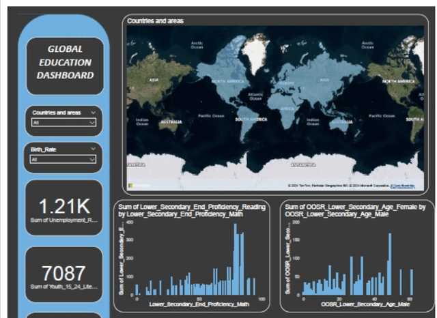The height and width of the screenshot is (318, 437).
Task: Select the tallest bar in Proficiency Reading chart
Action: click(x=235, y=259)
